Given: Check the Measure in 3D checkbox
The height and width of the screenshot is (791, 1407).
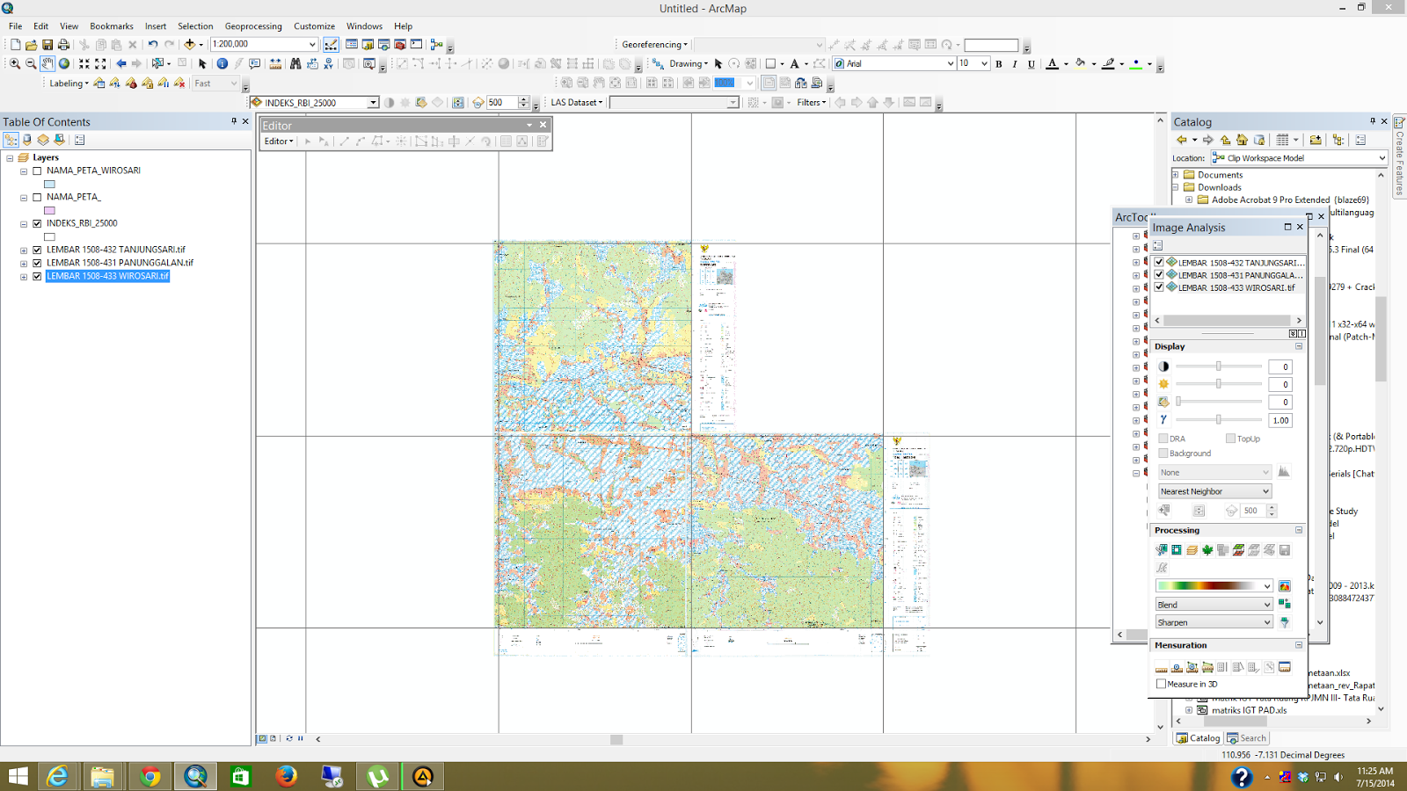Looking at the screenshot, I should click(1161, 684).
